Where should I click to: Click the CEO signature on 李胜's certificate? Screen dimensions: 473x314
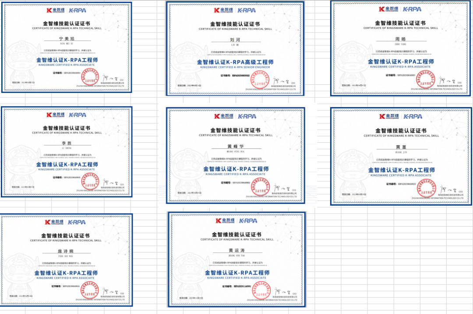(x=111, y=183)
